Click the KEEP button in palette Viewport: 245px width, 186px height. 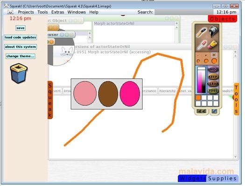coord(213,76)
